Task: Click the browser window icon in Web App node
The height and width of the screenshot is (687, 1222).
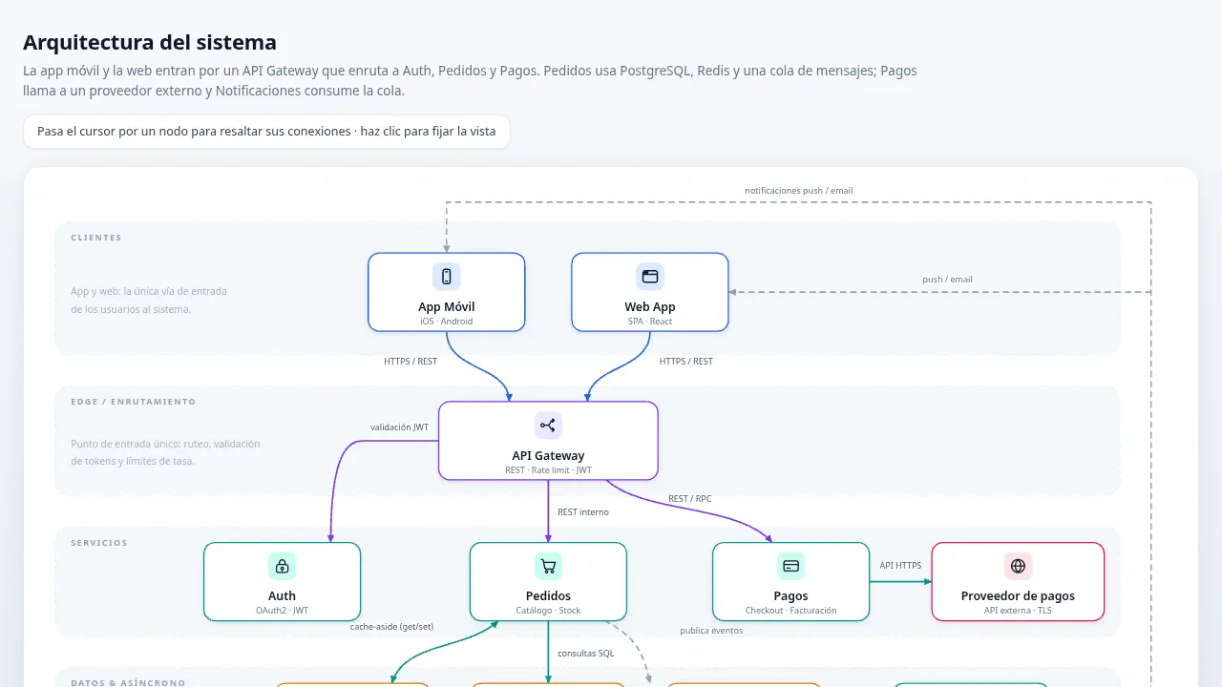Action: pyautogui.click(x=650, y=277)
